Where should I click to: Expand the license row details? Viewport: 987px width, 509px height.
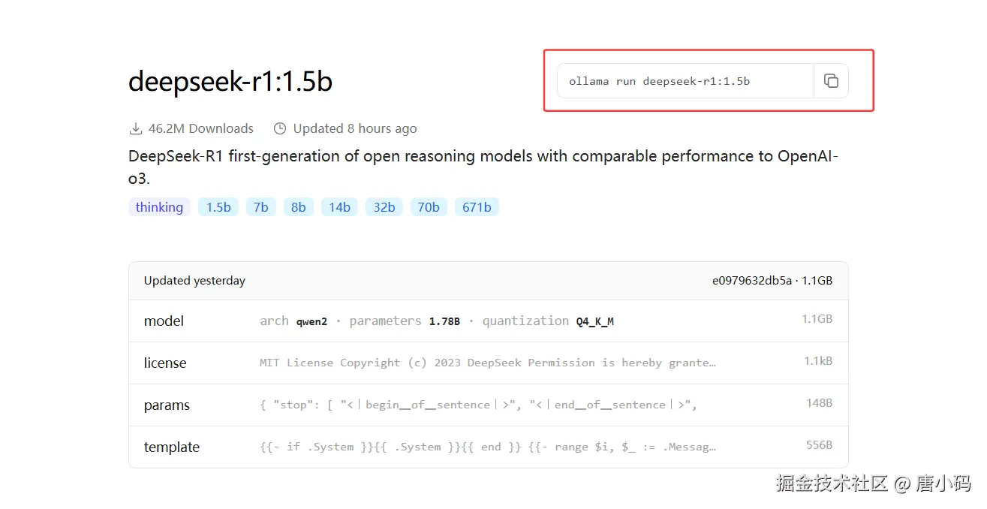(x=165, y=363)
